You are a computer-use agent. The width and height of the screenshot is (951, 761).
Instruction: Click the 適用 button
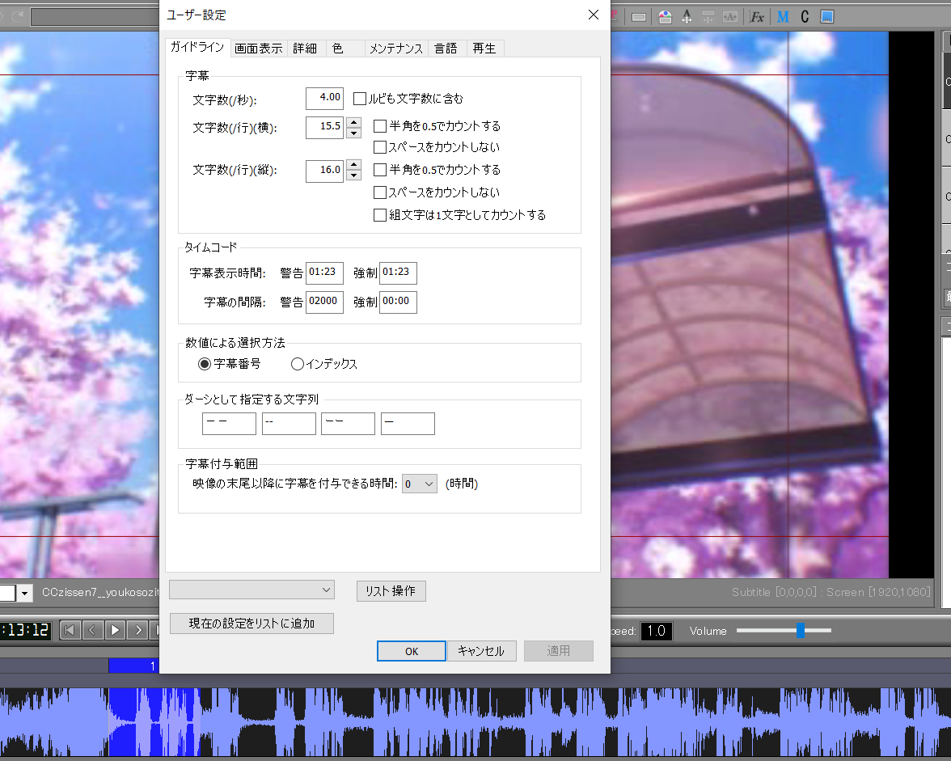click(x=559, y=651)
